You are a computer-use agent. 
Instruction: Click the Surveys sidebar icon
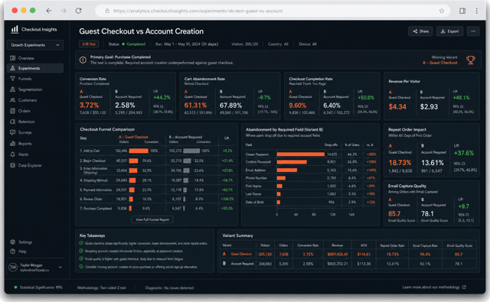pyautogui.click(x=12, y=132)
